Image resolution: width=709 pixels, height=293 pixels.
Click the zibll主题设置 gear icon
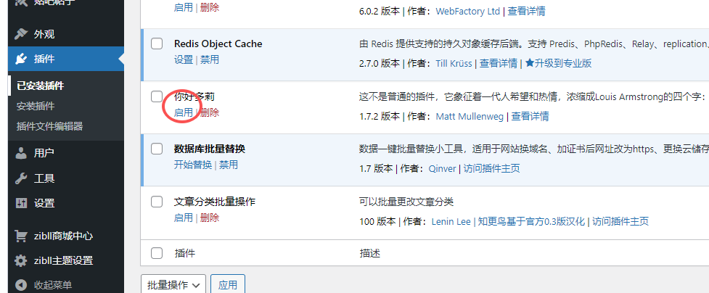[x=21, y=260]
